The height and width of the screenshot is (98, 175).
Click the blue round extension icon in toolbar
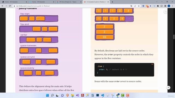click(x=143, y=6)
